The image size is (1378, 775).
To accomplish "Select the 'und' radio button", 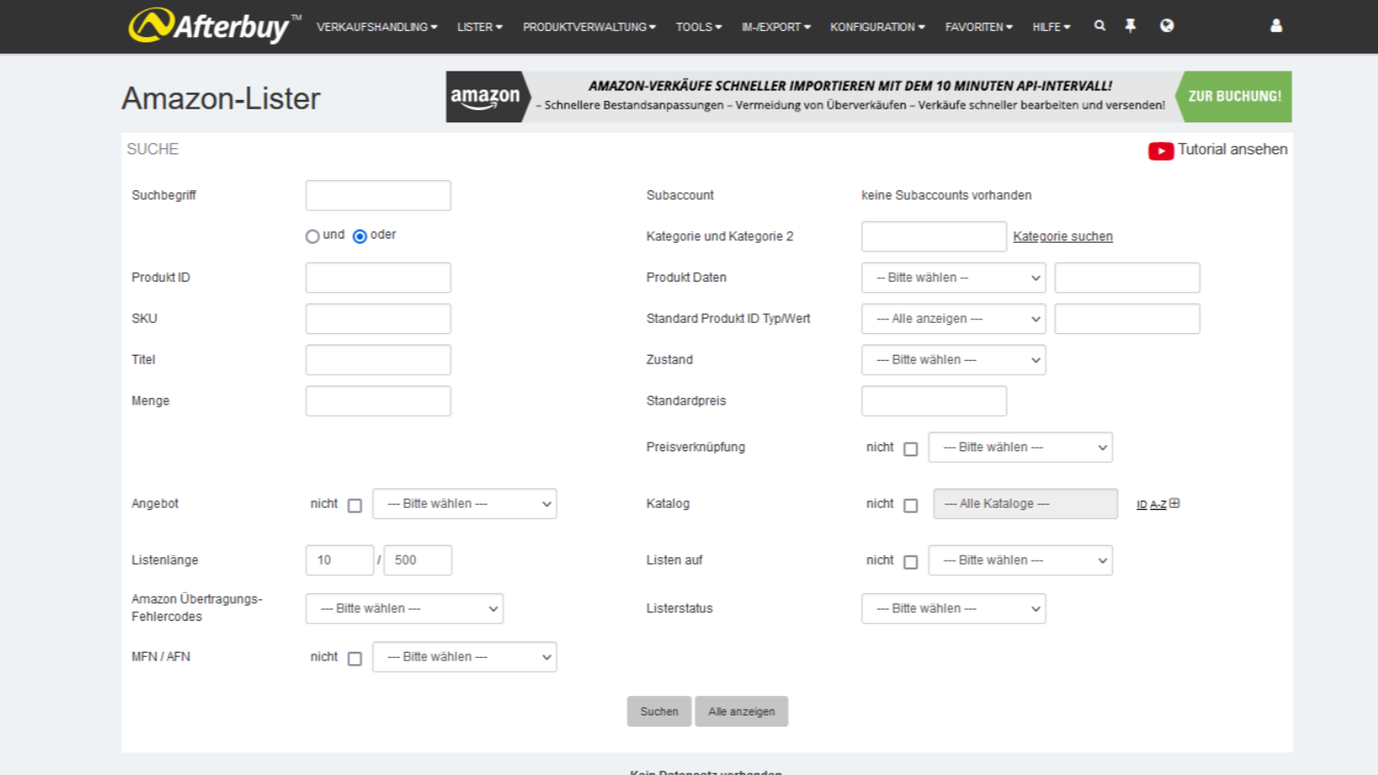I will (x=313, y=237).
